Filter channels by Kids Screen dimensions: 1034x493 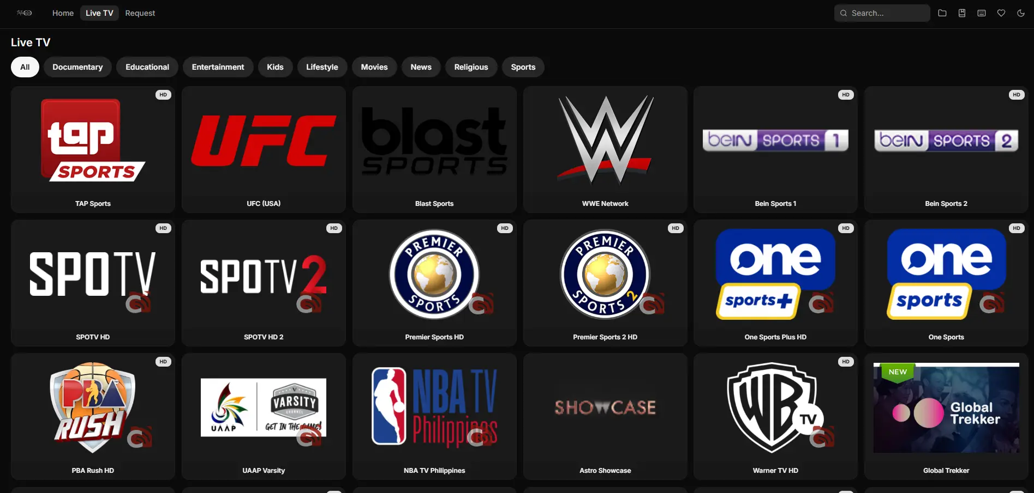coord(275,67)
